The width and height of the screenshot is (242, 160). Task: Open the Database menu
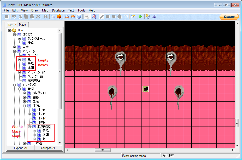tap(58, 10)
